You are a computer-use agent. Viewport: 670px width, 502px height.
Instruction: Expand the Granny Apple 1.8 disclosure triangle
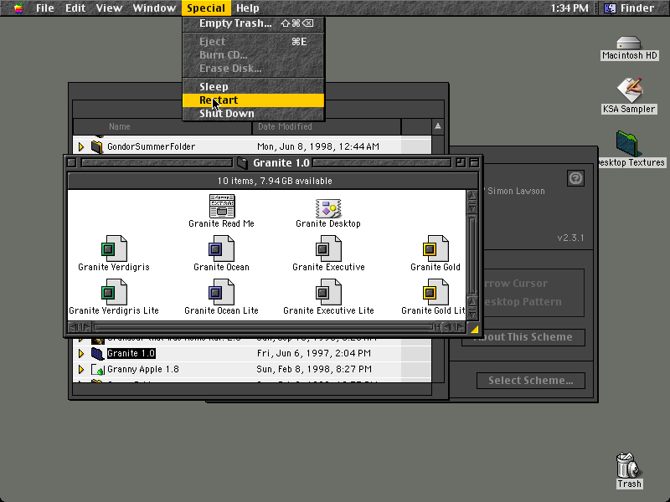[80, 369]
